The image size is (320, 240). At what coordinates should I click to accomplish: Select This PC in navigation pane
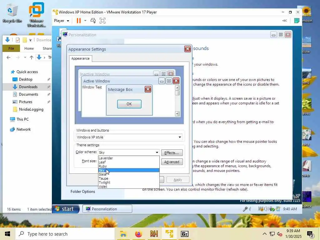point(22,119)
